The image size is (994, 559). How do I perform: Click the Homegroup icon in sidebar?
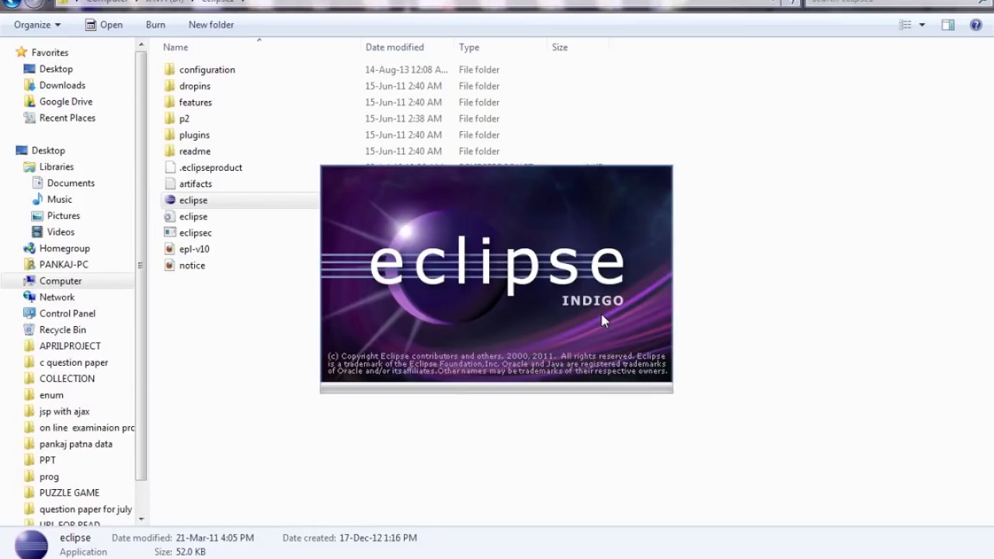click(x=30, y=248)
